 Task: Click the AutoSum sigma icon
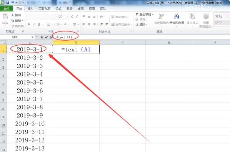click(137, 15)
